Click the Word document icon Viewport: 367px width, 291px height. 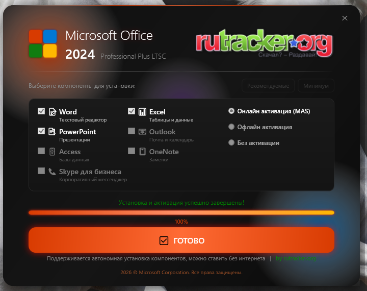pos(52,112)
